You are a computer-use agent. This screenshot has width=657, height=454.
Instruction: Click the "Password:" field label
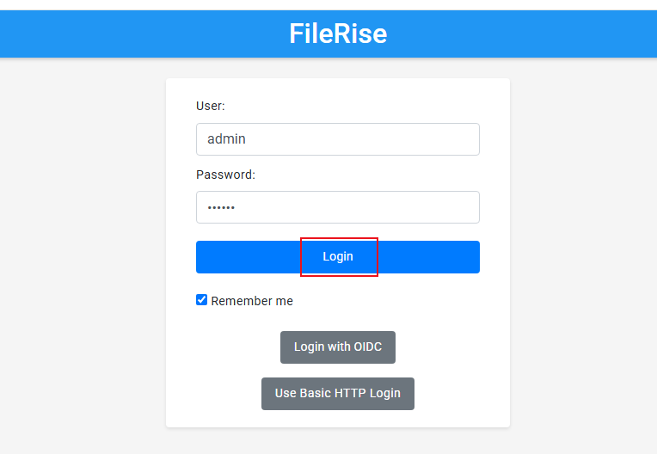coord(225,175)
